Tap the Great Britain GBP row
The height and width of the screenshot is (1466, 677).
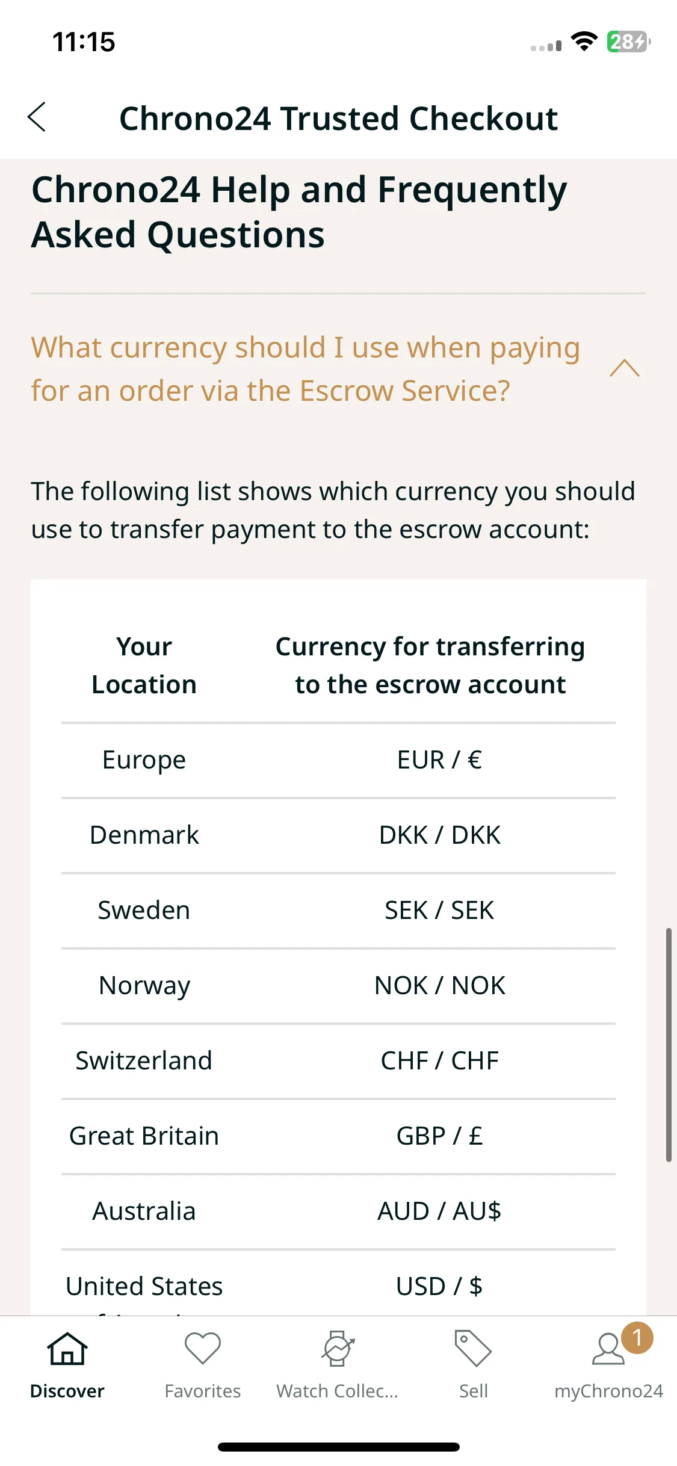(338, 1136)
